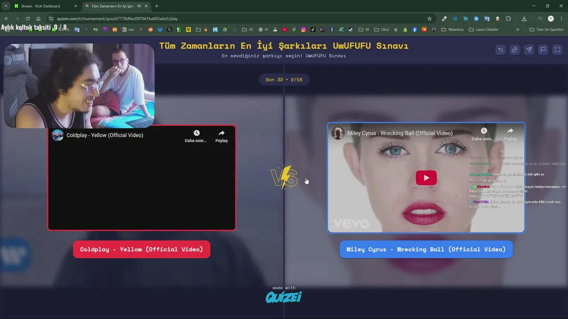Viewport: 568px width, 319px height.
Task: Open the Chrome profile avatar
Action: [x=551, y=19]
